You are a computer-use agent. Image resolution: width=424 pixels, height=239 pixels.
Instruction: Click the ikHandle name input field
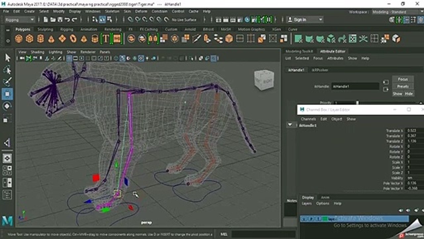[355, 86]
